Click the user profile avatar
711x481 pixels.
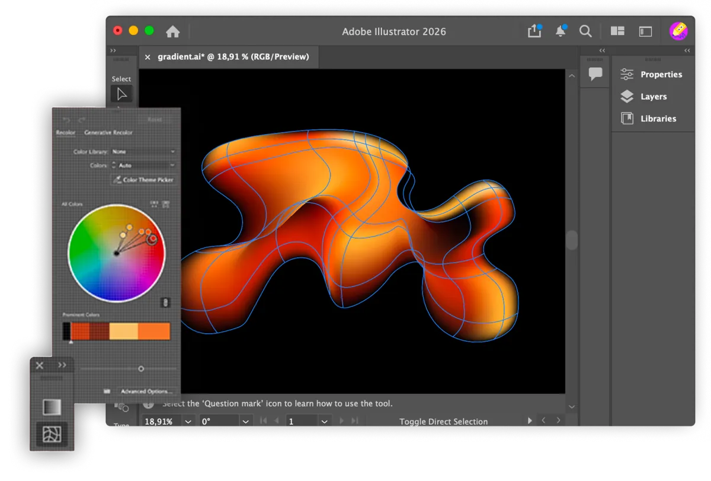pyautogui.click(x=678, y=31)
